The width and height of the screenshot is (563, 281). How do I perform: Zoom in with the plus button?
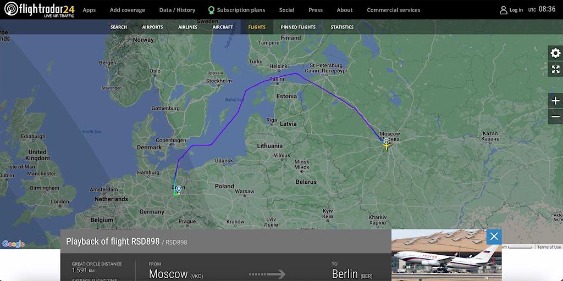coord(555,101)
